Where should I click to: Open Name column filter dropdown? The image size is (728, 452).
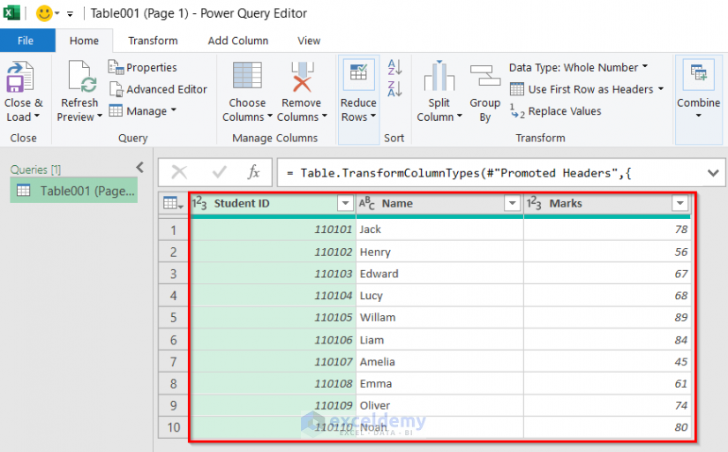(x=512, y=203)
